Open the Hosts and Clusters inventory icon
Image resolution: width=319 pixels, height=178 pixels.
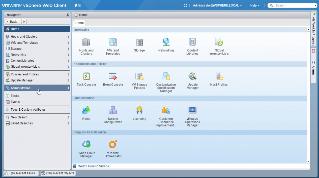86,42
